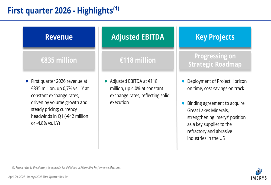Click the superscript (1) footnote marker in title

pos(116,8)
